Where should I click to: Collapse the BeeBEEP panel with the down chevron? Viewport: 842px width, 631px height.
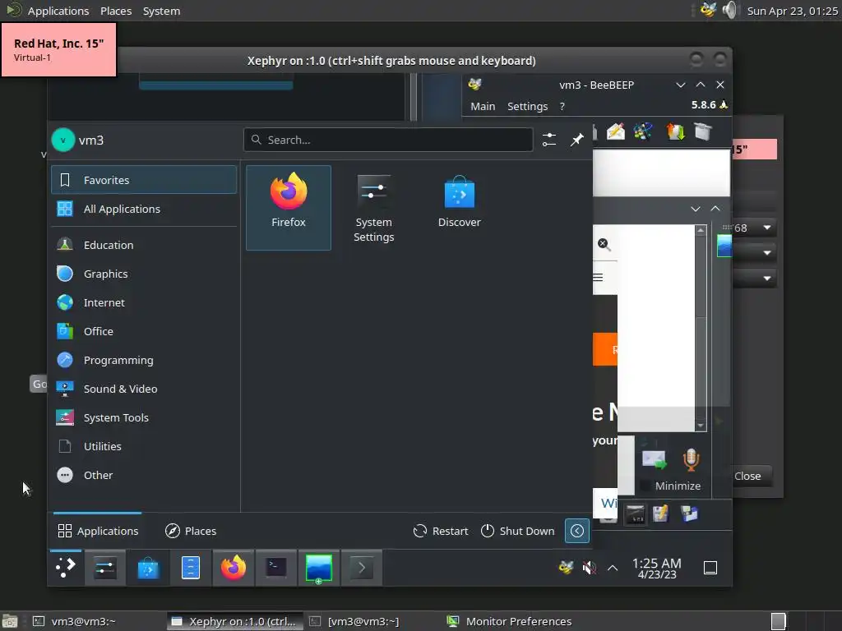click(x=696, y=208)
